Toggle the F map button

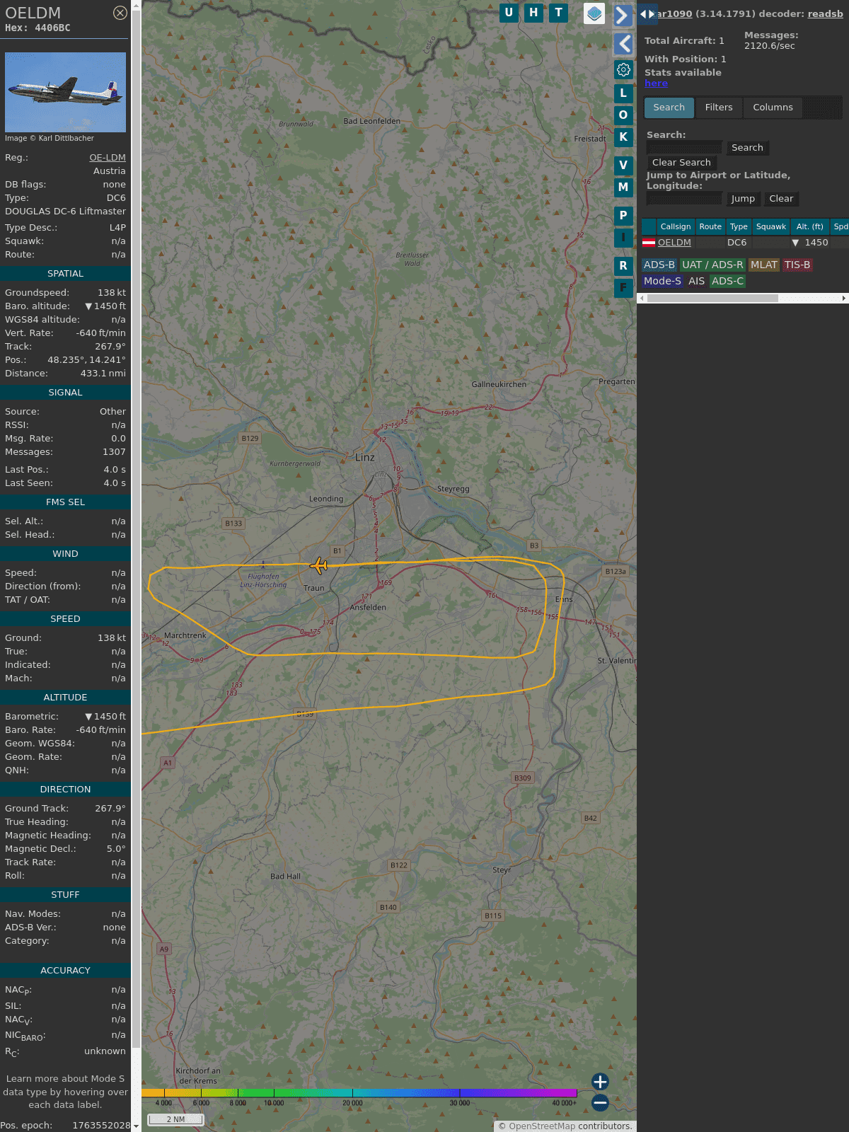(623, 288)
